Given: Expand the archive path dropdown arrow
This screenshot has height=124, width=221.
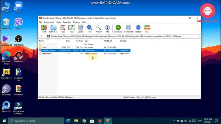Looking at the screenshot, I should (x=200, y=36).
